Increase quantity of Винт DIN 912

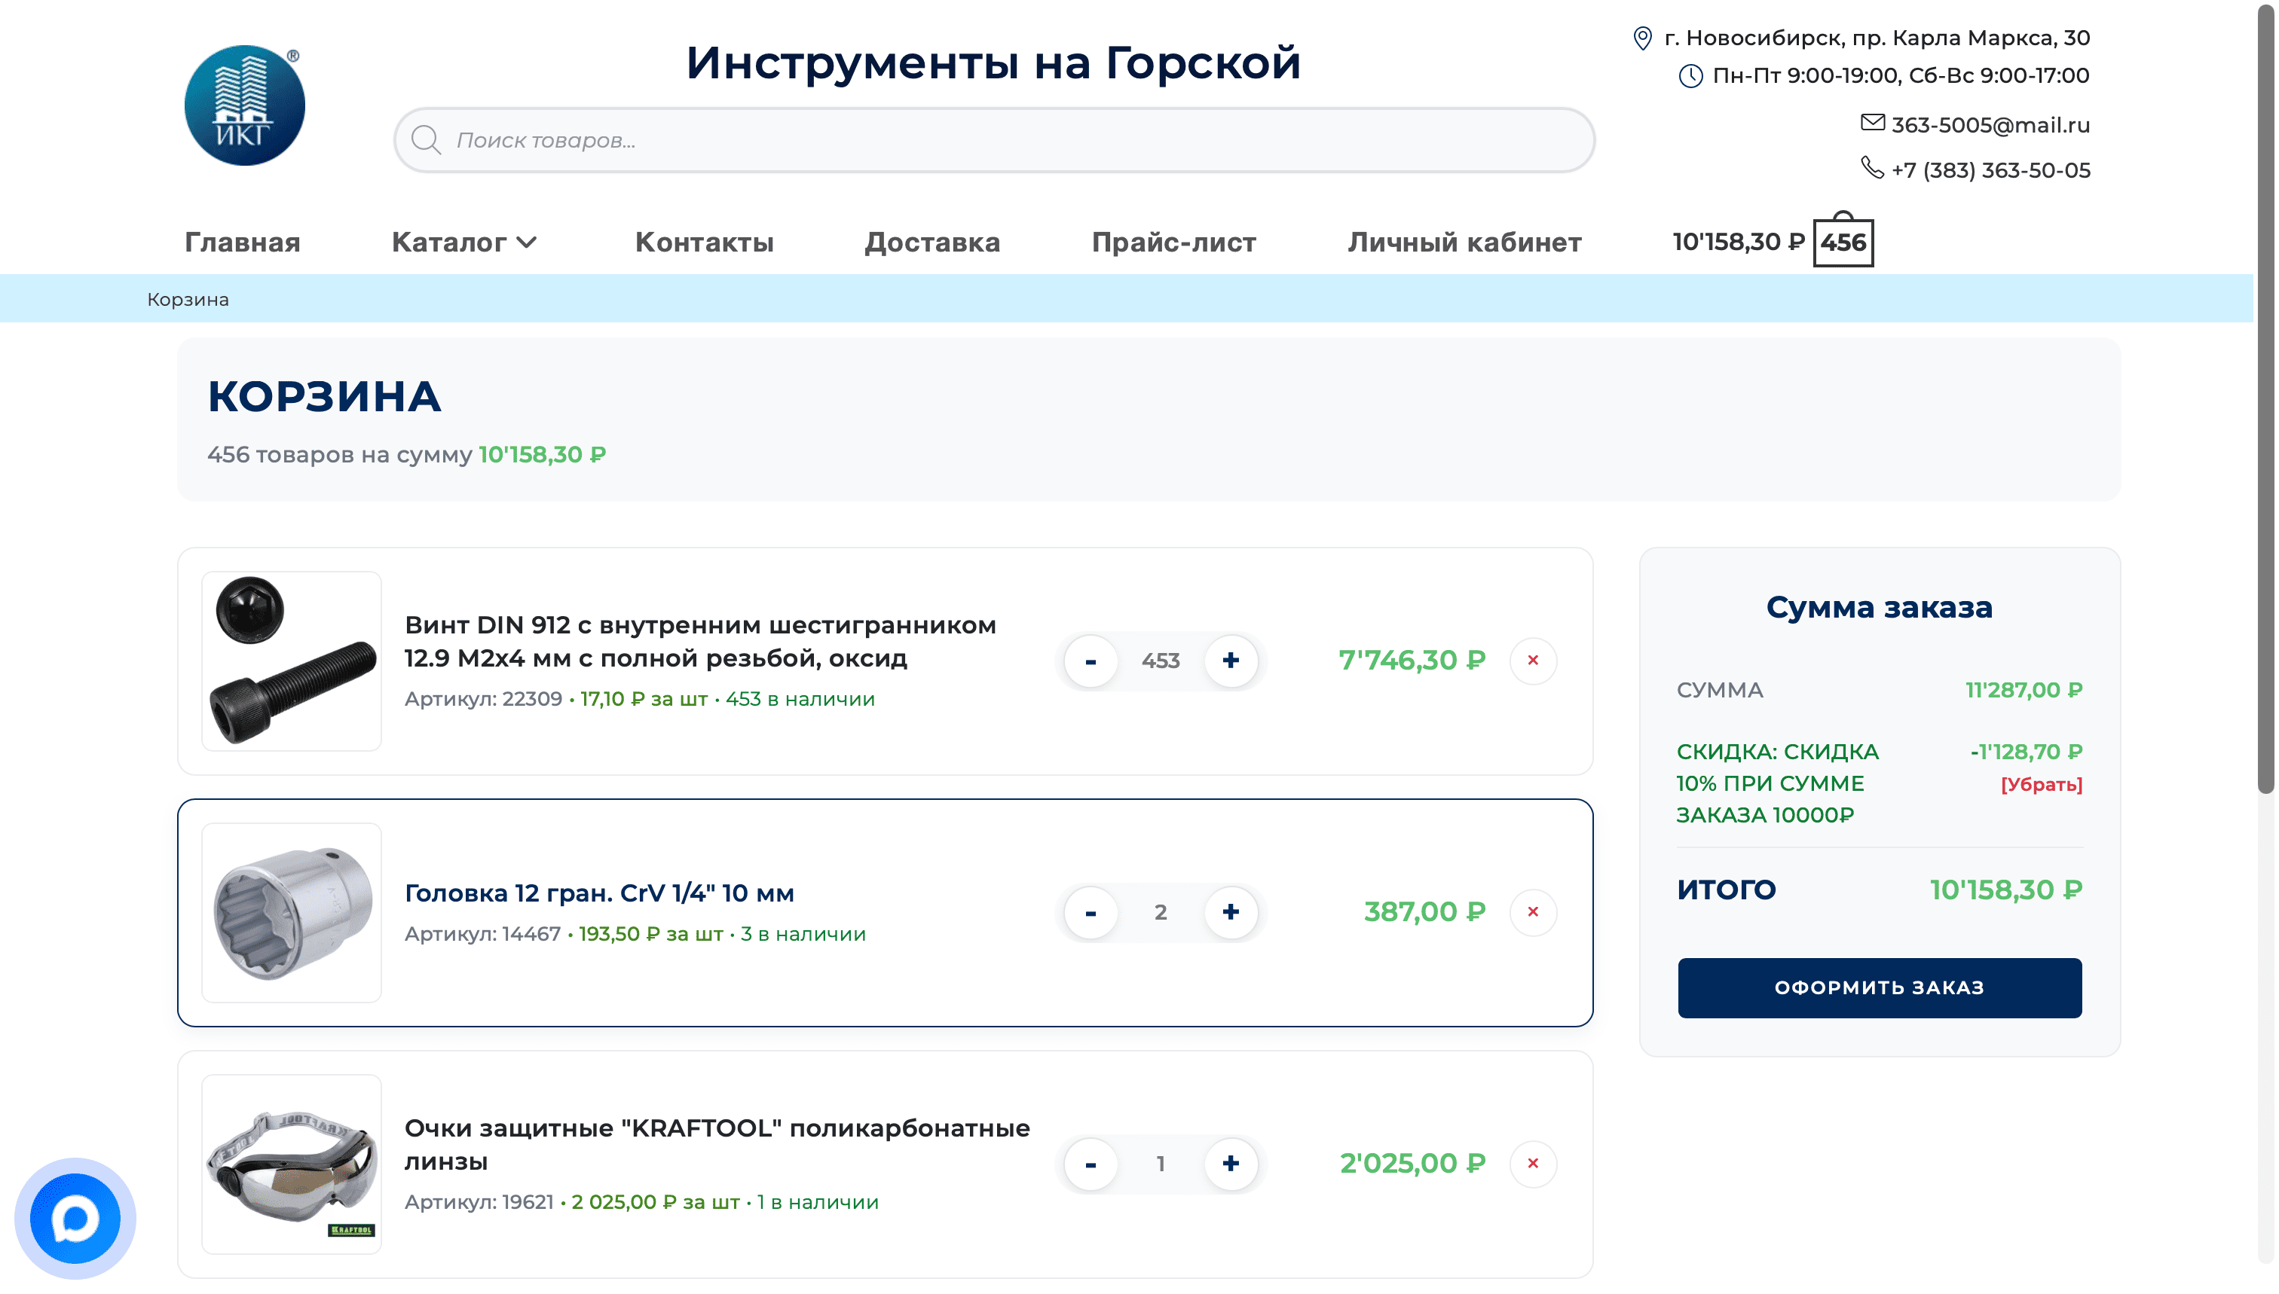[x=1231, y=661]
